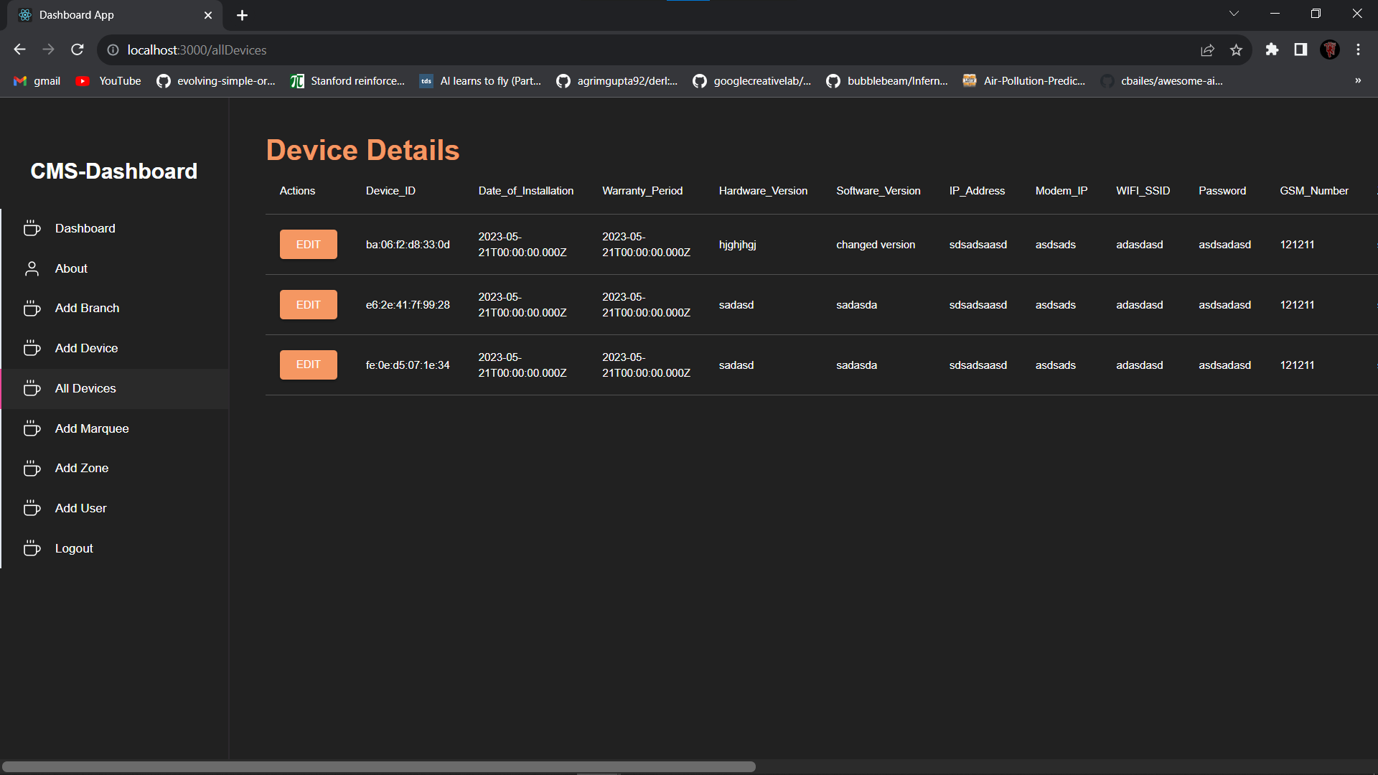Click EDIT for device e6:2e:41:7f:99:28
Image resolution: width=1378 pixels, height=775 pixels.
(308, 304)
